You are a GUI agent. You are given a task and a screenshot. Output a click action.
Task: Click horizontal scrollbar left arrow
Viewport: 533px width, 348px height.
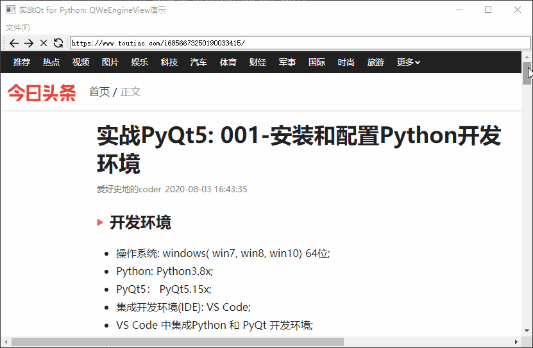tap(6, 342)
